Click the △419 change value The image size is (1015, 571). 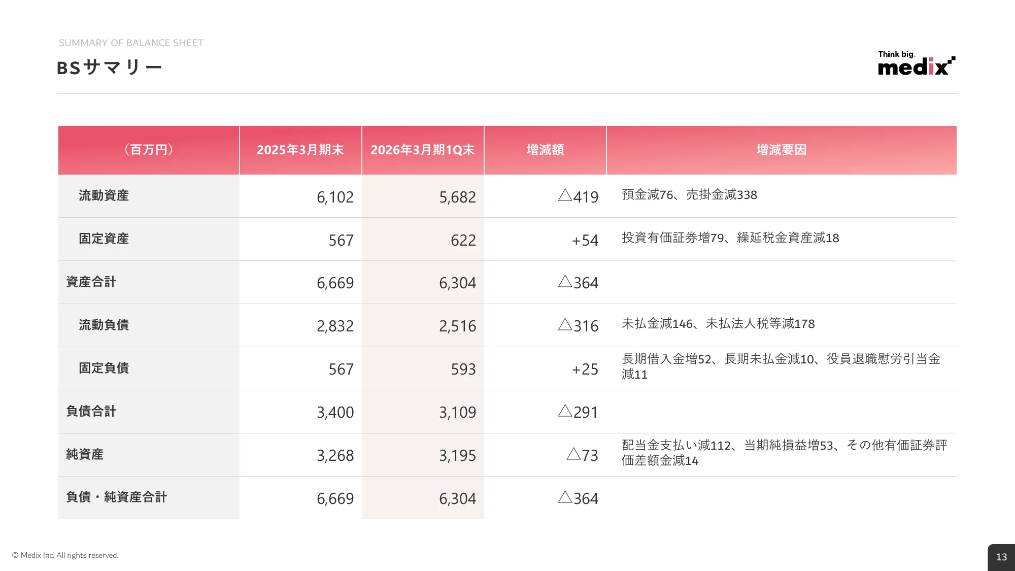coord(579,196)
